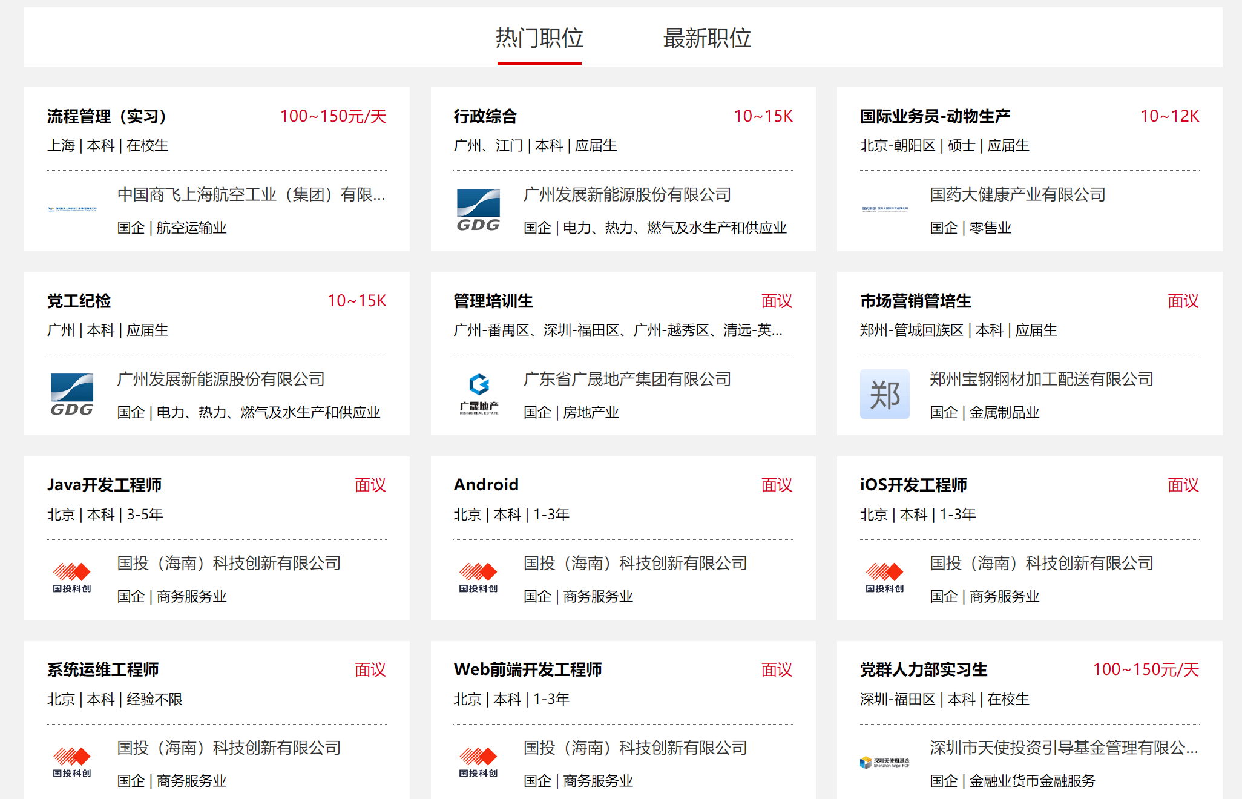
Task: Open the 管理培训生 job title
Action: point(493,301)
